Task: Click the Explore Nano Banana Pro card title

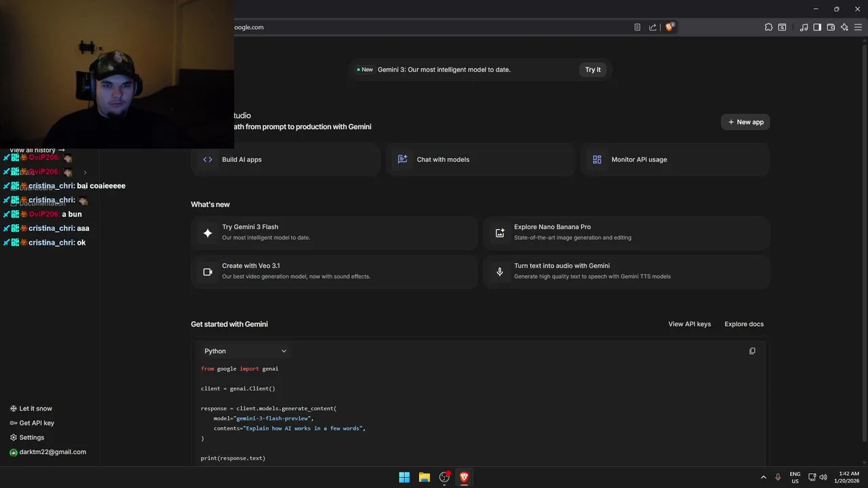Action: click(x=552, y=227)
